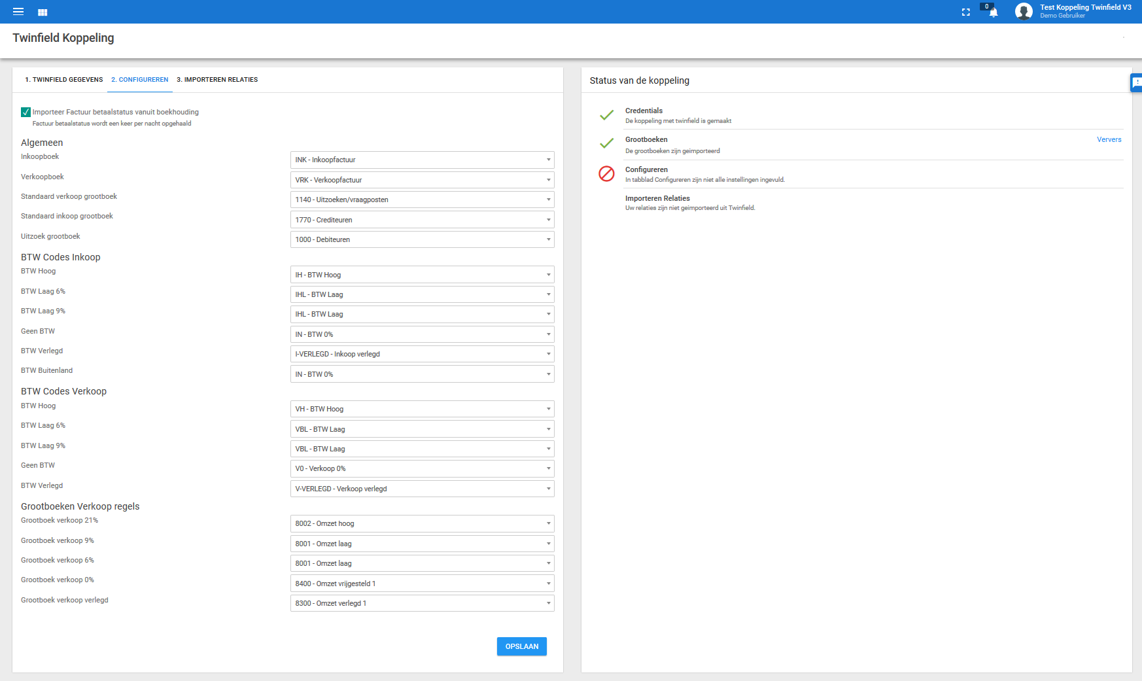Open BTW Laag 6% inkoop dropdown
This screenshot has height=681, width=1142.
(x=423, y=294)
